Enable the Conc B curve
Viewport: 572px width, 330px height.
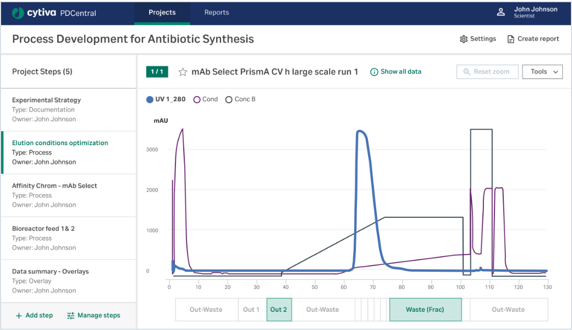pyautogui.click(x=229, y=99)
